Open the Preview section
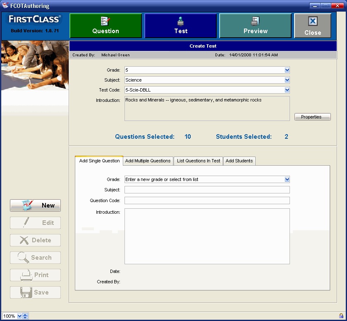The height and width of the screenshot is (321, 347). (255, 26)
